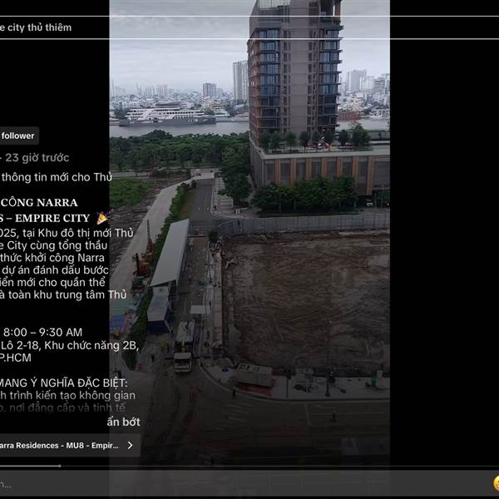
Task: Click the '23 giờ trước' timestamp
Action: click(x=37, y=158)
